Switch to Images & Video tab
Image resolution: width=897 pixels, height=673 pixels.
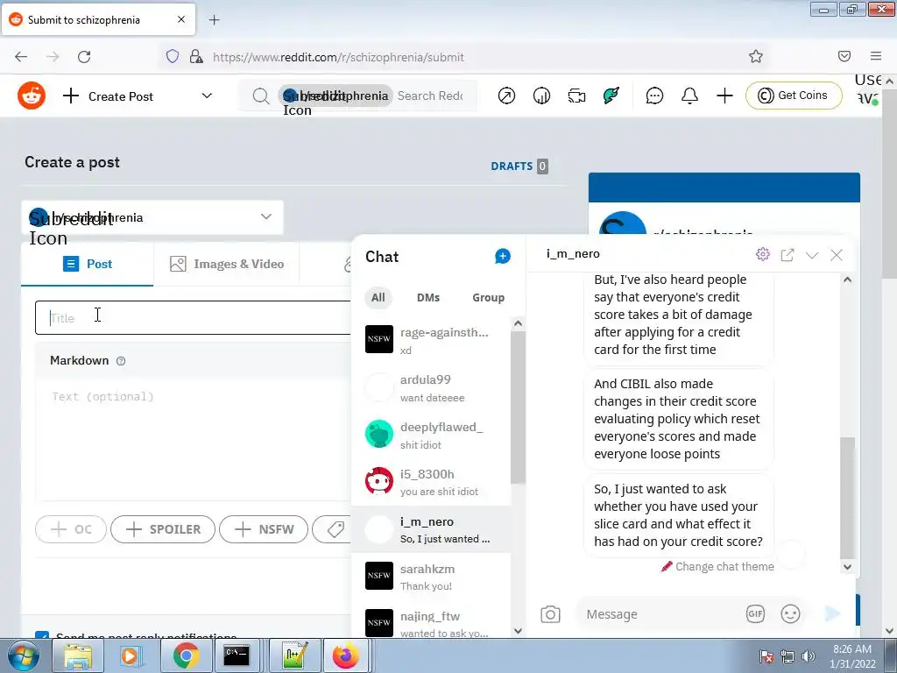[227, 264]
